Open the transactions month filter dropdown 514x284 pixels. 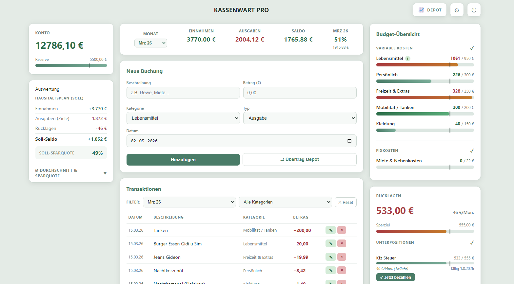point(189,202)
